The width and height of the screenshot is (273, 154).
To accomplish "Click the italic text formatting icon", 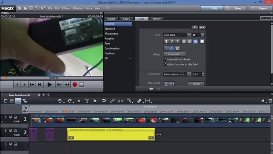I will pos(172,41).
